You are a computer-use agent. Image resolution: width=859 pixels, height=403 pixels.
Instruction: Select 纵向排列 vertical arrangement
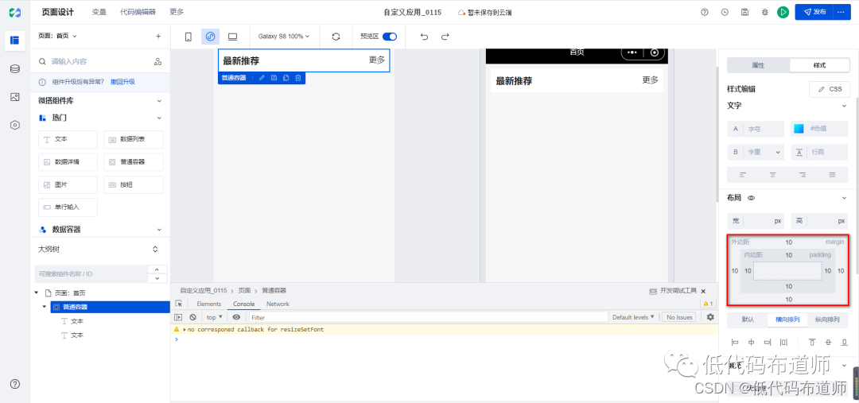(x=827, y=320)
